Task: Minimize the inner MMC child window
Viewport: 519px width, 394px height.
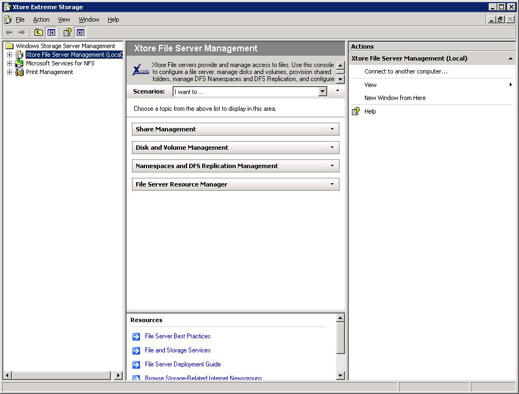Action: [x=492, y=19]
